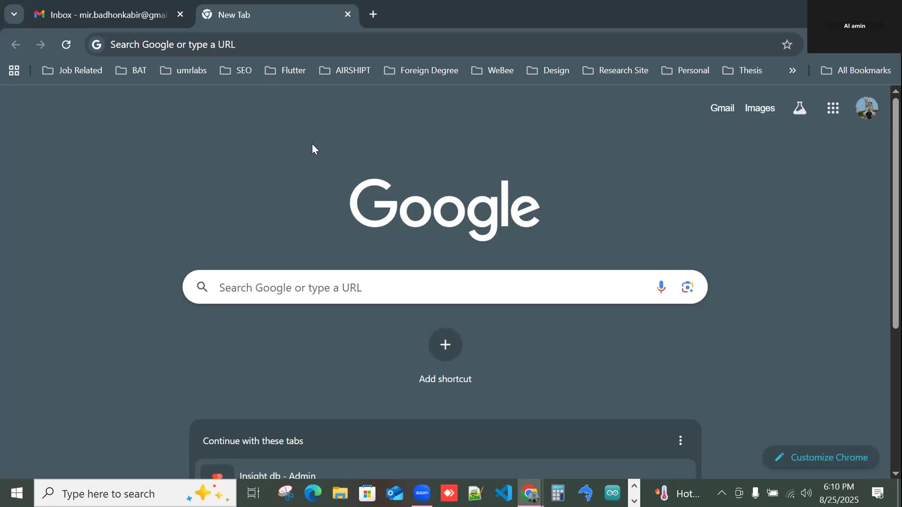902x507 pixels.
Task: Show hidden system tray icons
Action: coord(722,493)
